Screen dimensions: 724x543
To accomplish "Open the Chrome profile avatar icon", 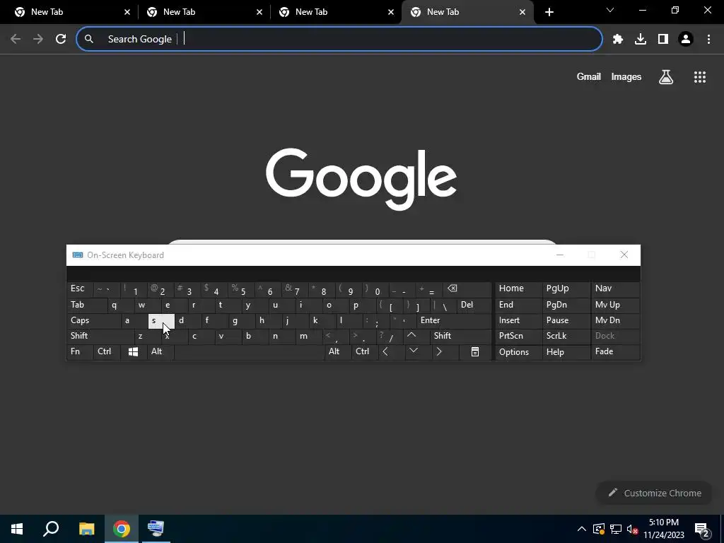I will pos(686,40).
